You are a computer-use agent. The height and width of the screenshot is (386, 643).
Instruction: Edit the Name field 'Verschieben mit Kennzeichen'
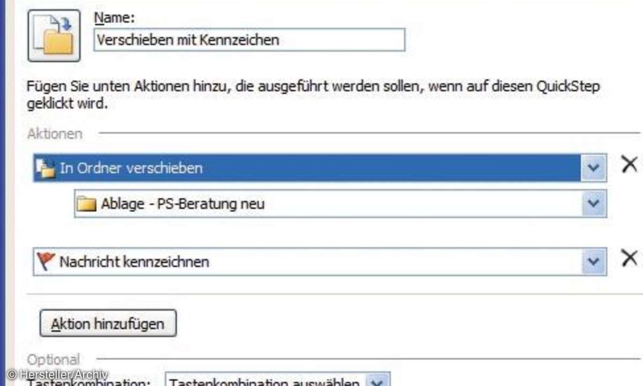click(x=249, y=40)
